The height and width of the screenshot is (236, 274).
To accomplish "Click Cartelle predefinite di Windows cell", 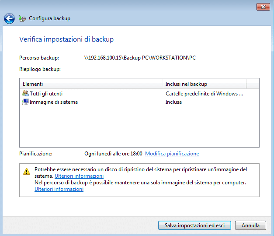I will coord(204,94).
